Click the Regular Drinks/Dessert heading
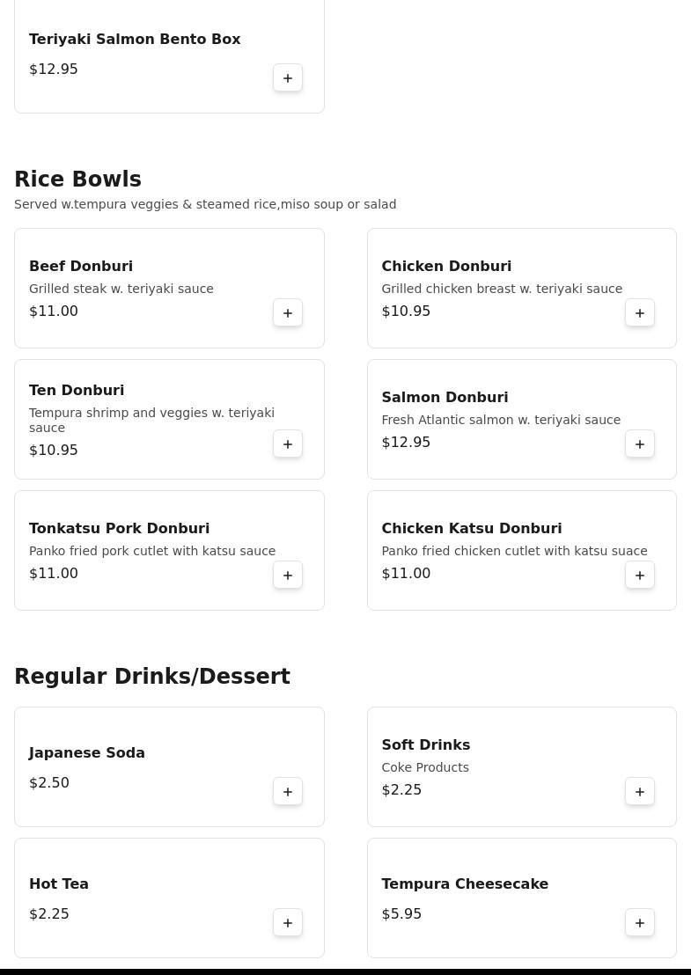The width and height of the screenshot is (691, 975). (x=152, y=677)
